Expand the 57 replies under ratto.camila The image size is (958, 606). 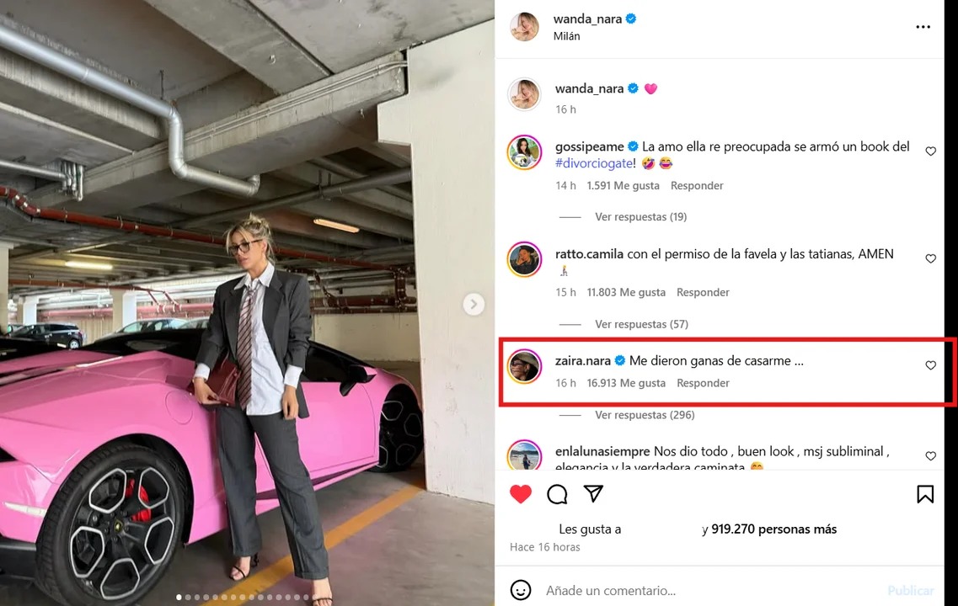coord(640,324)
